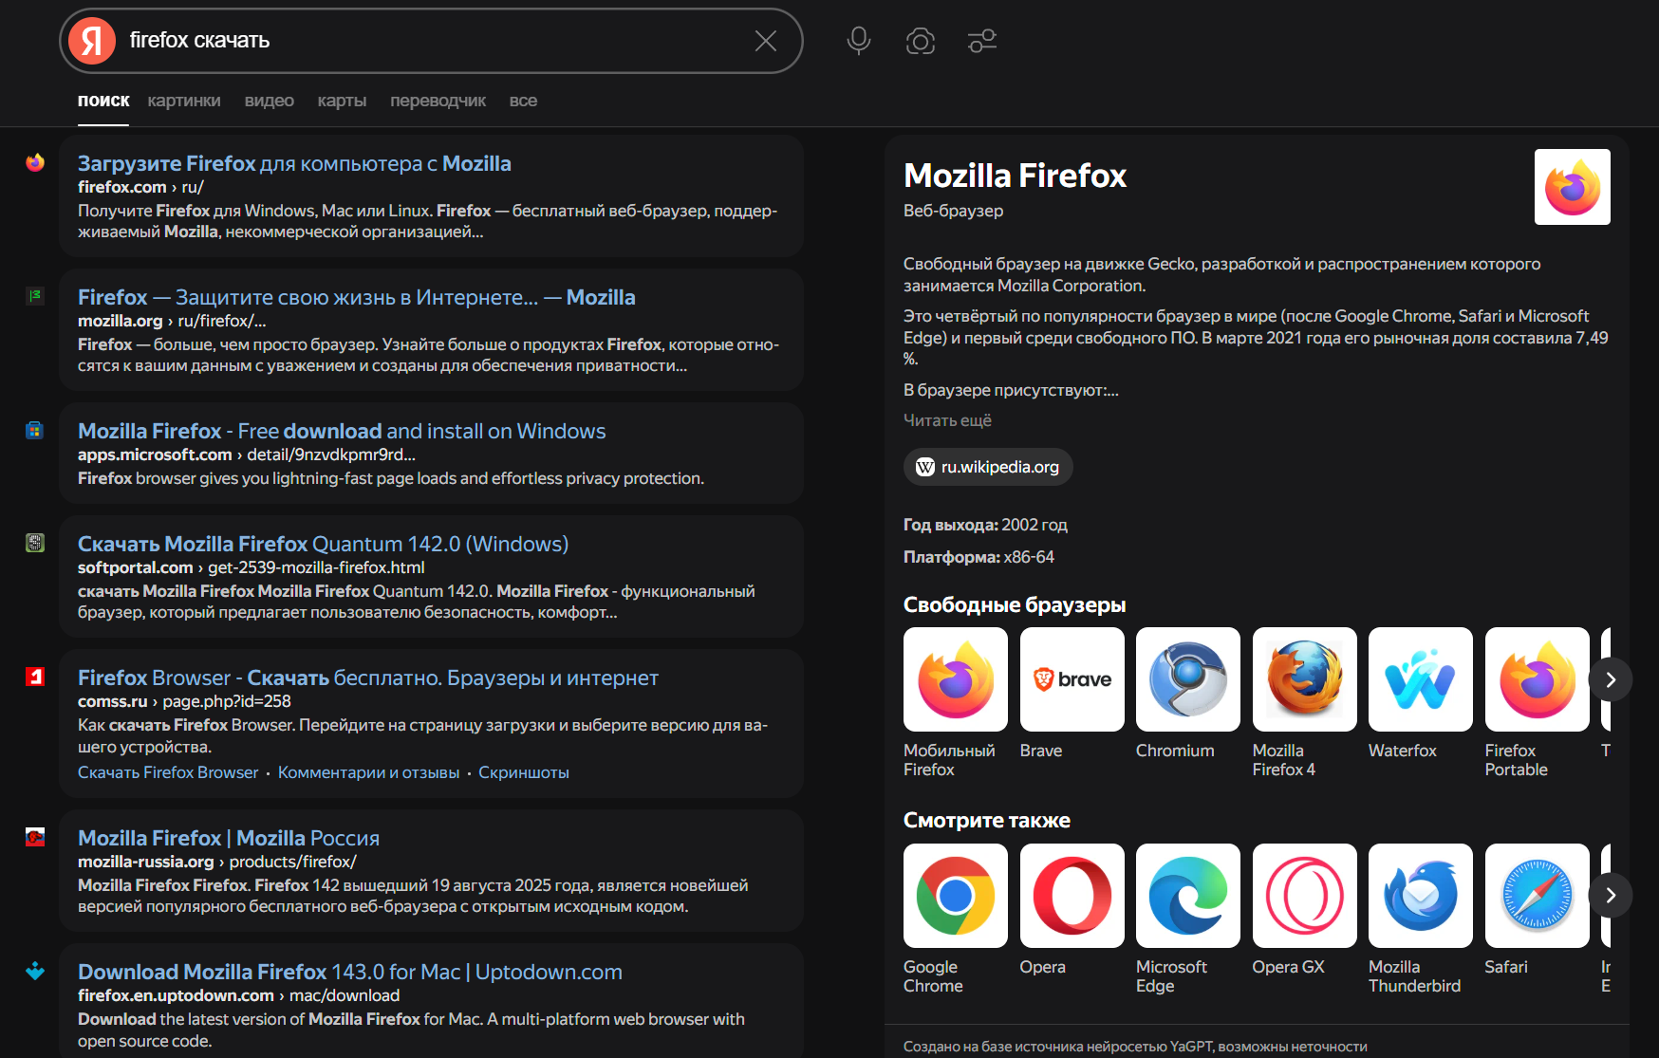Screen dimensions: 1659x1058
Task: Open the Brave browser thumbnail
Action: click(1072, 679)
